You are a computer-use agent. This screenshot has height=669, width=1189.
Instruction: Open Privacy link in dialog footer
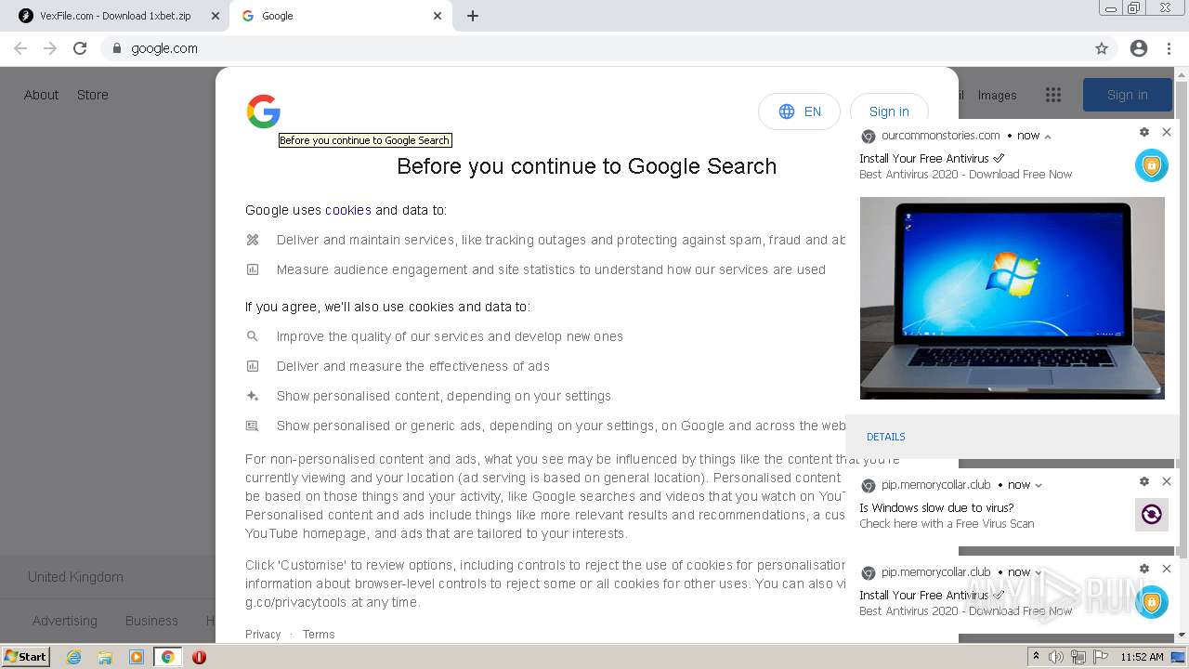click(263, 634)
